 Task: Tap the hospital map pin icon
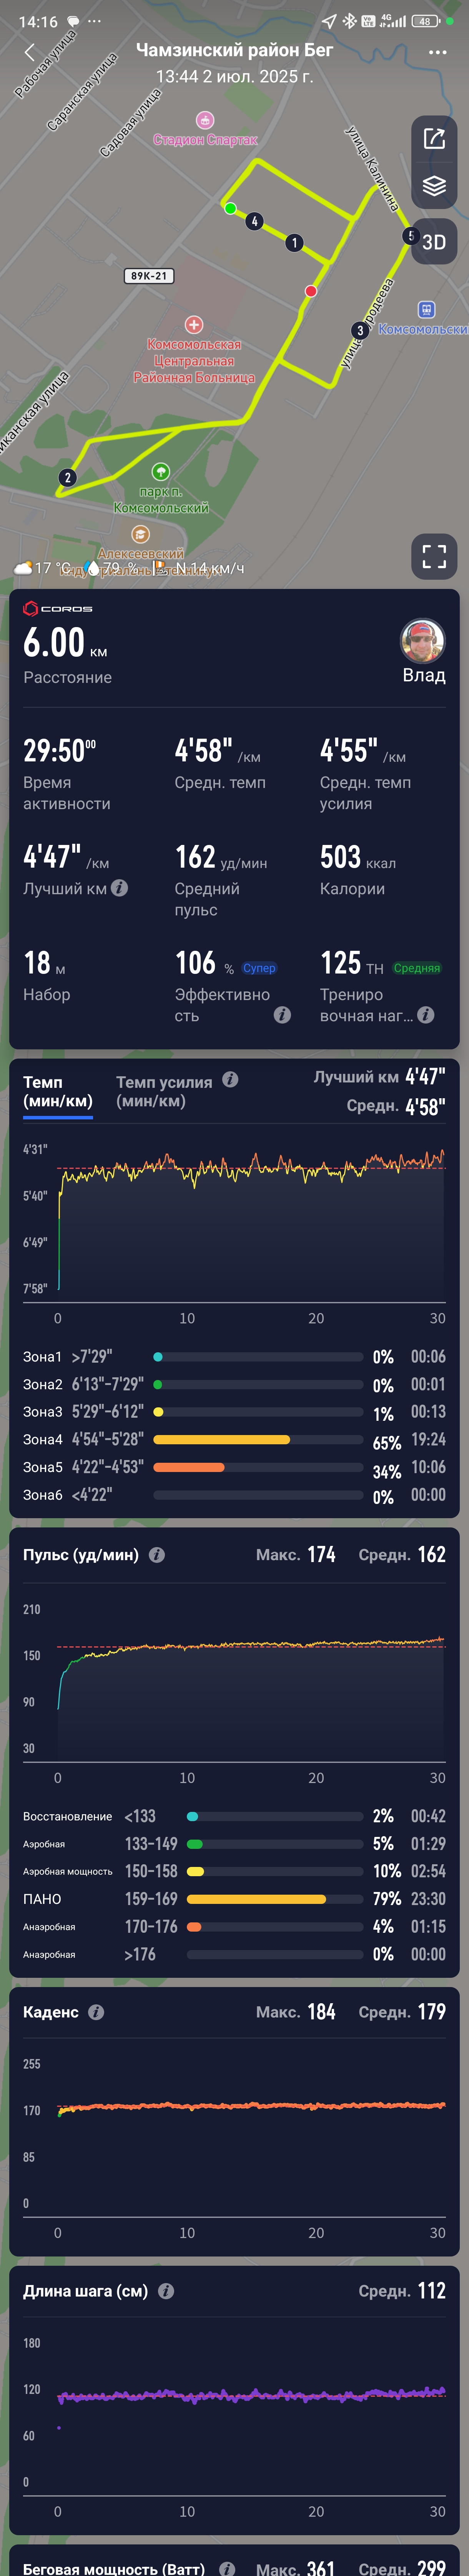coord(194,324)
